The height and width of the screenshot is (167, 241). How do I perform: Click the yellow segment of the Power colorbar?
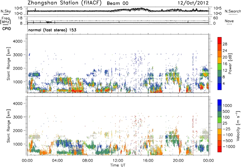[x=220, y=60]
